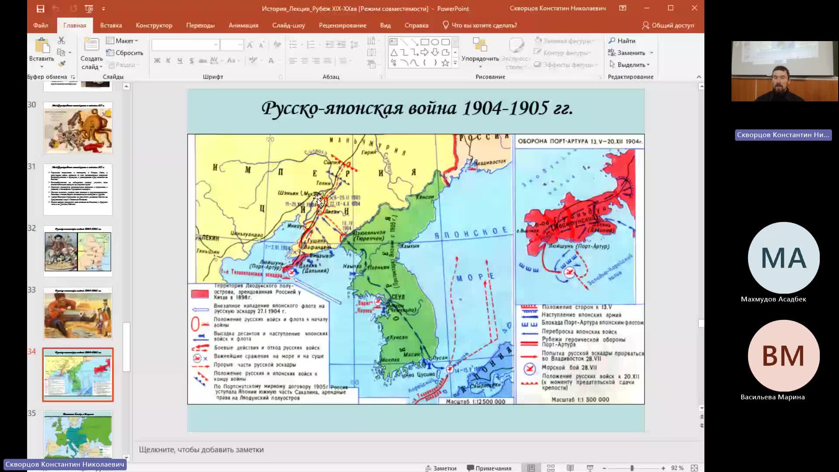Clear all formatting with the eraser icon
This screenshot has width=839, height=472.
tap(277, 45)
